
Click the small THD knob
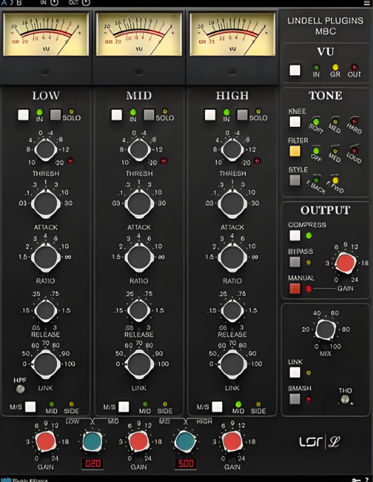(x=345, y=399)
